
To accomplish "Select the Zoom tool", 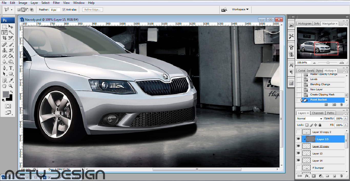I will click(11, 86).
